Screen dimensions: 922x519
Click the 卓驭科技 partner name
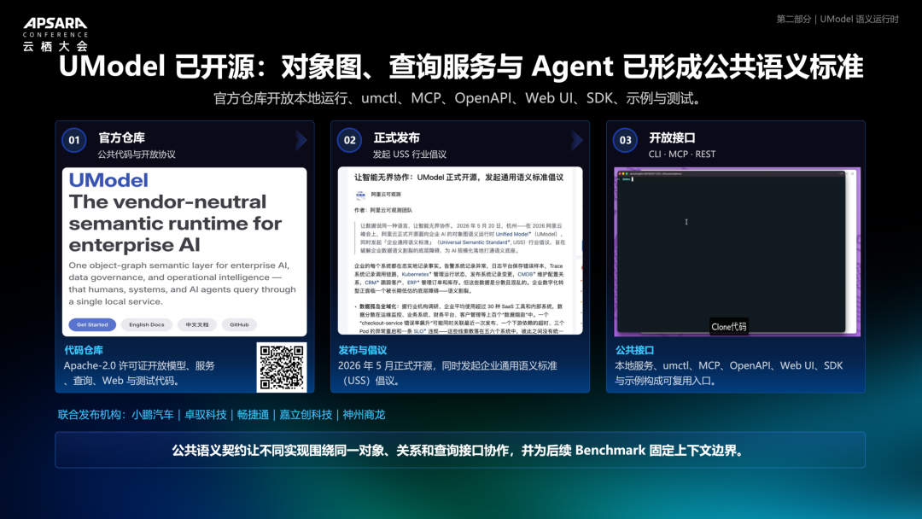(205, 415)
